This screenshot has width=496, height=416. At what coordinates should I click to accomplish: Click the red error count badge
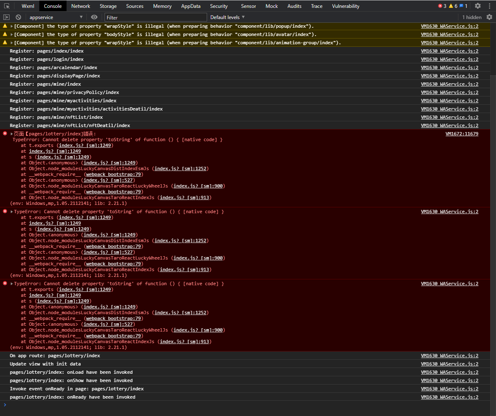click(439, 6)
